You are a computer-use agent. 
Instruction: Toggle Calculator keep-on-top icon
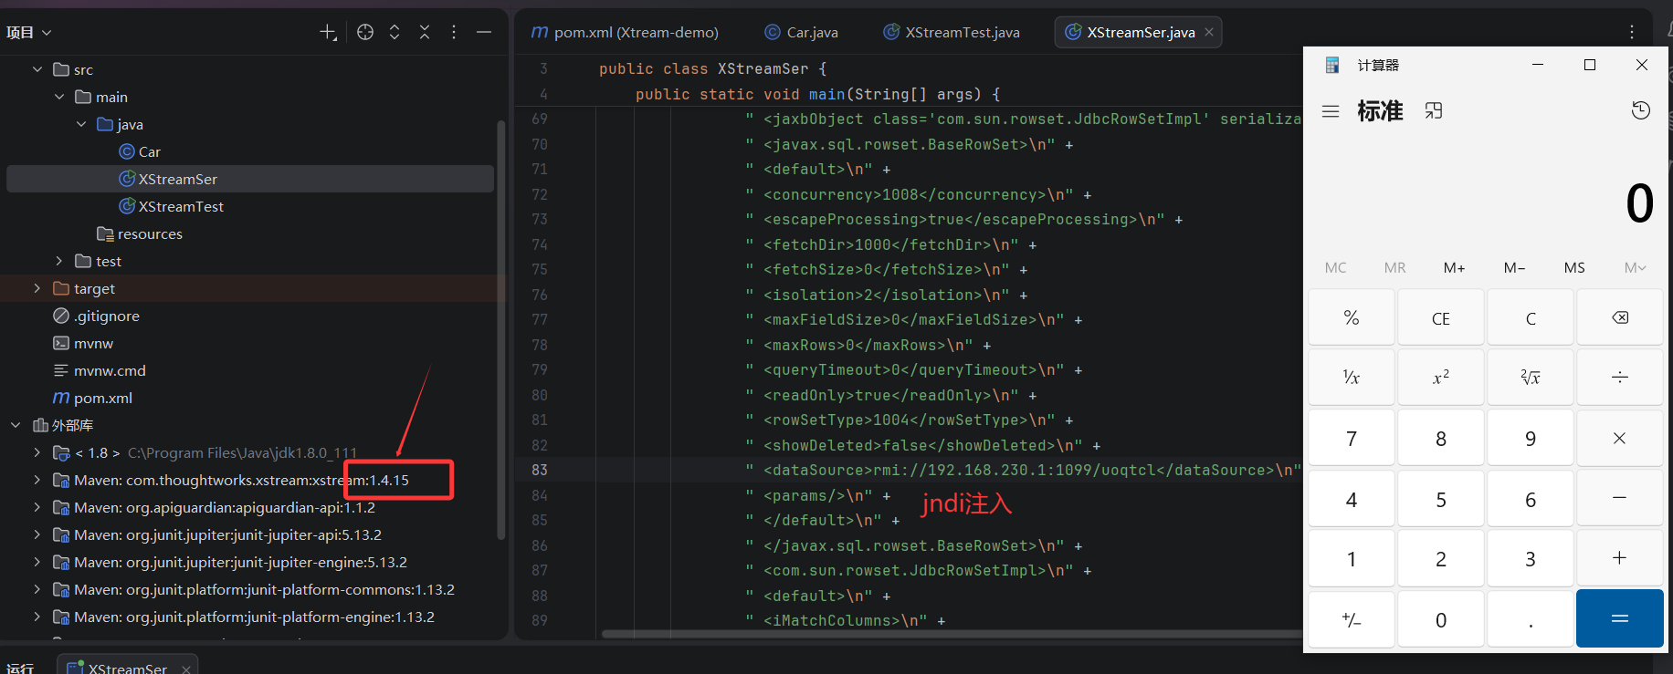[x=1434, y=110]
